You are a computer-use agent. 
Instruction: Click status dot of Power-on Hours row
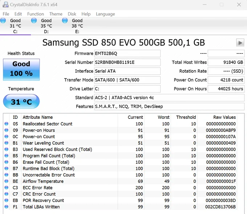pyautogui.click(x=7, y=130)
